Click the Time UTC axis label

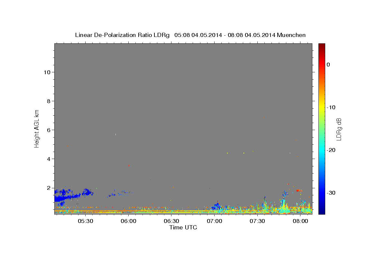(183, 227)
